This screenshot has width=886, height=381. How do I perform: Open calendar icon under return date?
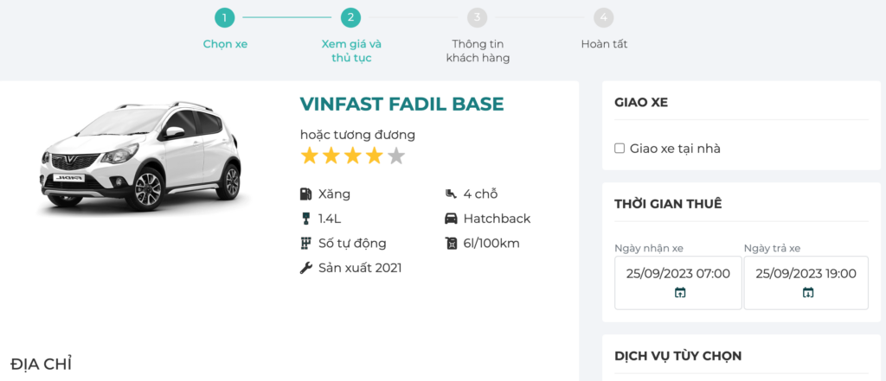807,293
